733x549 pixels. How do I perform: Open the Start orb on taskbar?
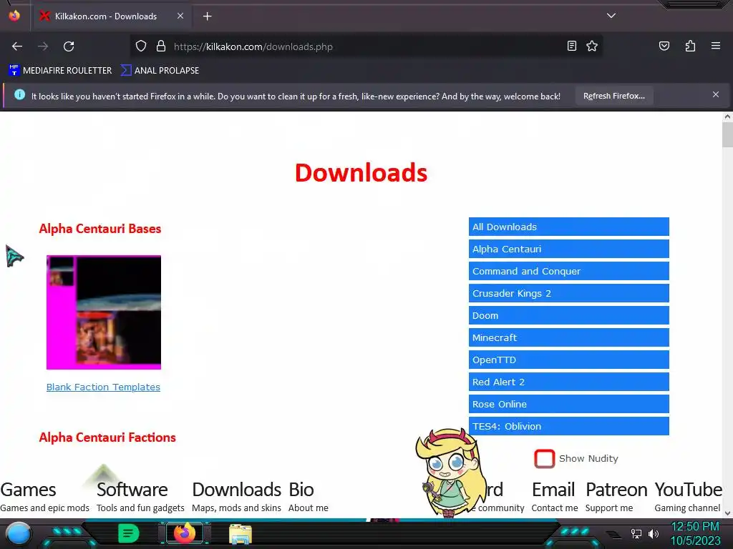pyautogui.click(x=19, y=534)
